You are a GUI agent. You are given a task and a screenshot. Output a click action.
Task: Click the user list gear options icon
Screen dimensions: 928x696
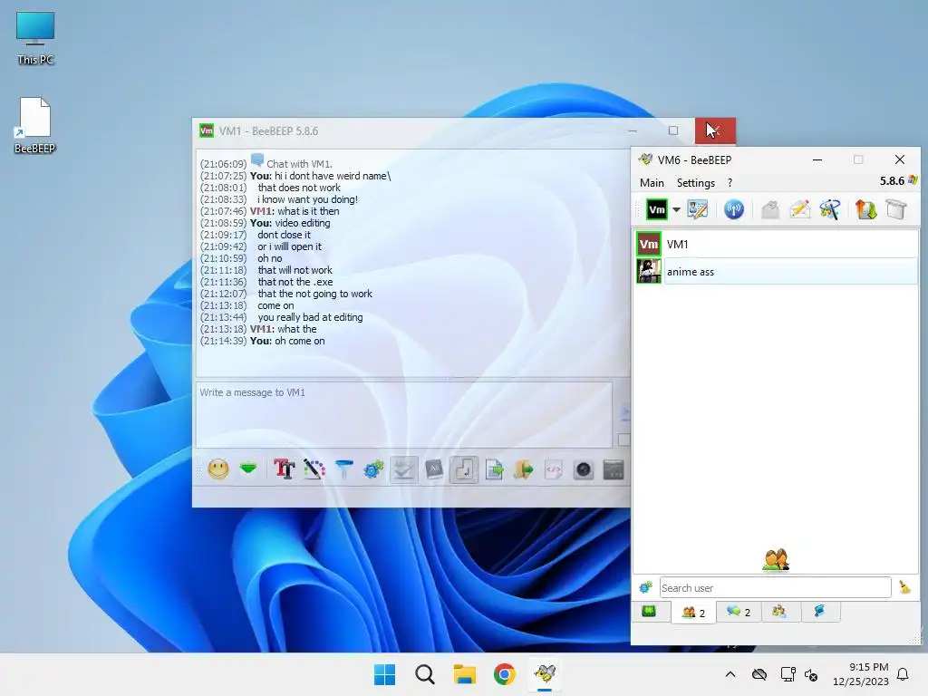(645, 587)
